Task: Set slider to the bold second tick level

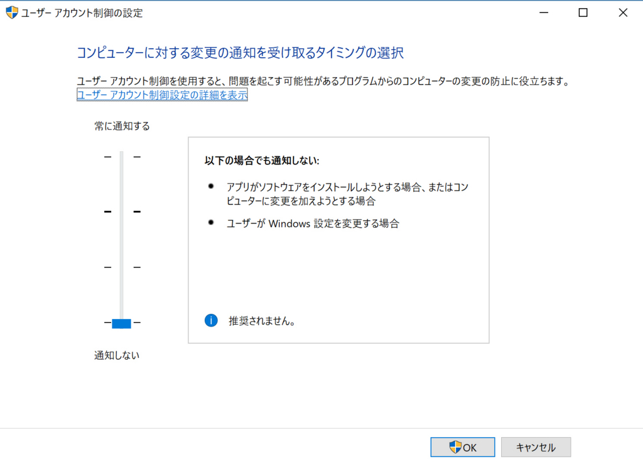Action: 122,212
